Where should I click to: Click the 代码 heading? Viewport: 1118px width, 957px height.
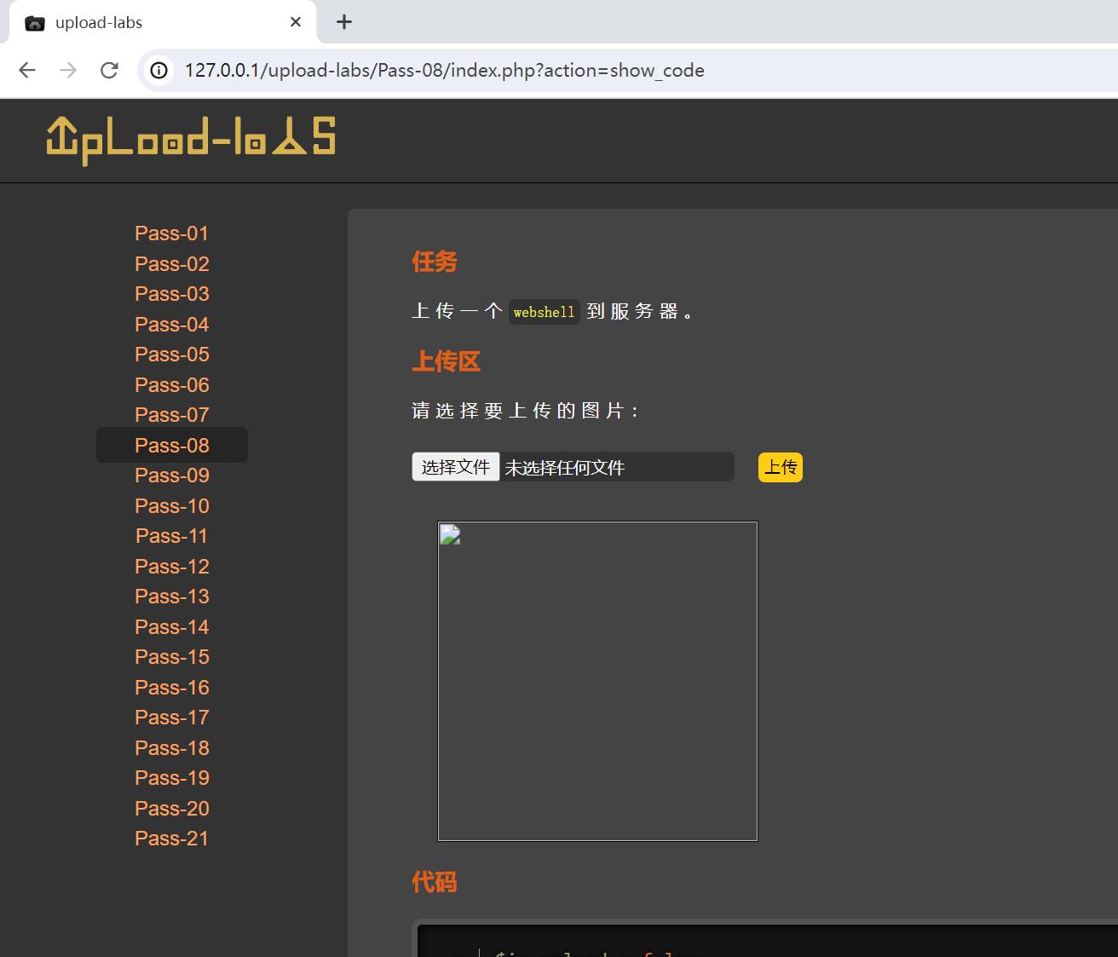tap(435, 882)
